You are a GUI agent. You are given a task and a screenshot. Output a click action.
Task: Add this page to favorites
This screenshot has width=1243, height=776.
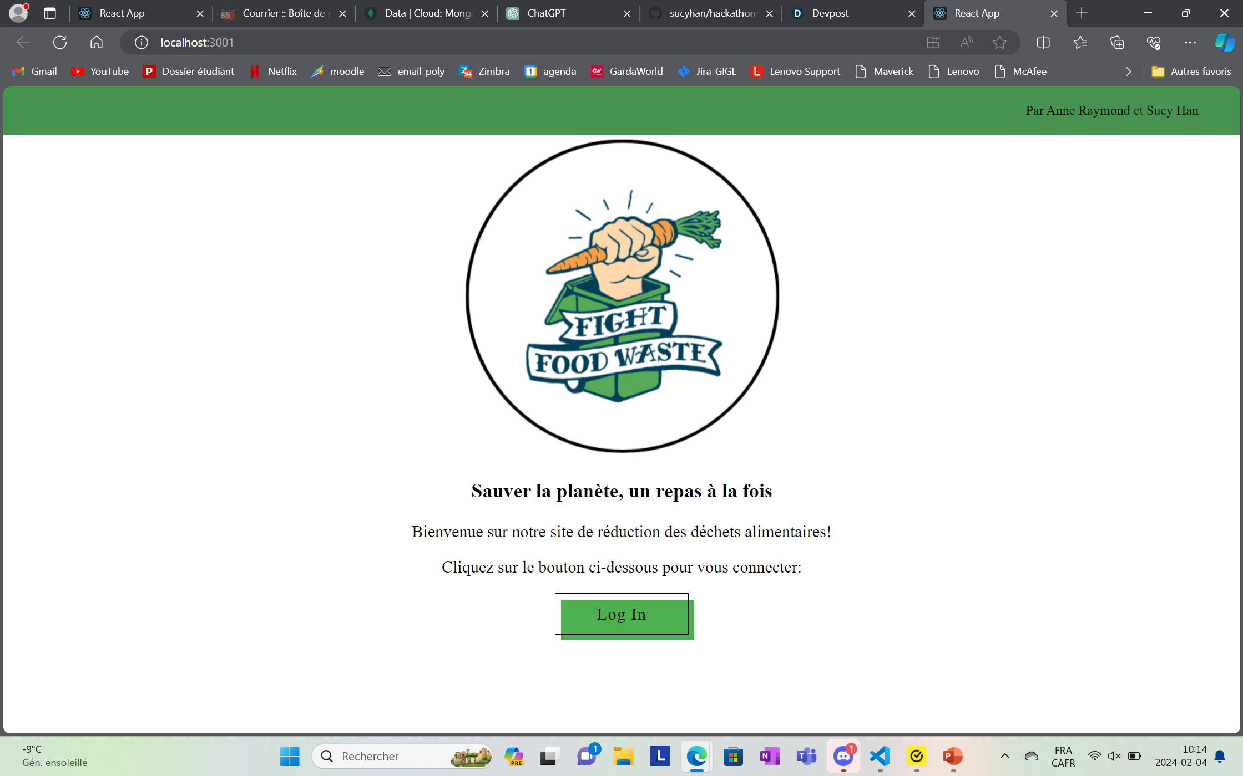(999, 42)
